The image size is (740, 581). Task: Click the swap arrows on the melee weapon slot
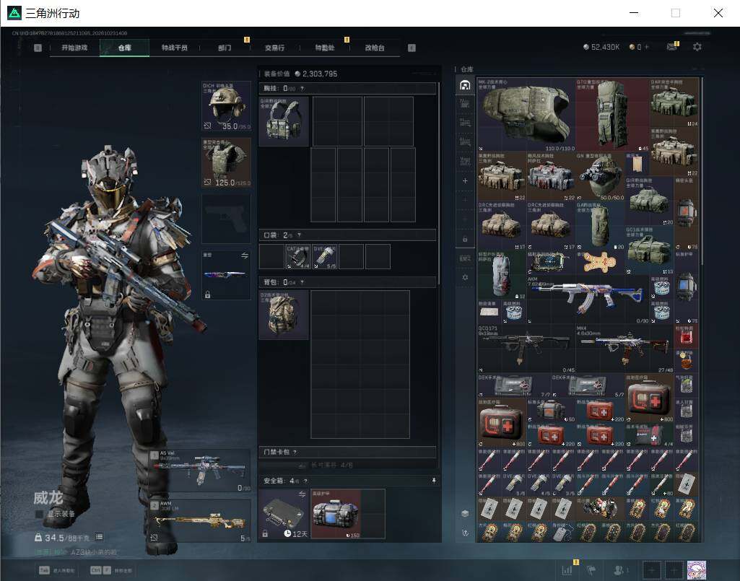tap(245, 255)
